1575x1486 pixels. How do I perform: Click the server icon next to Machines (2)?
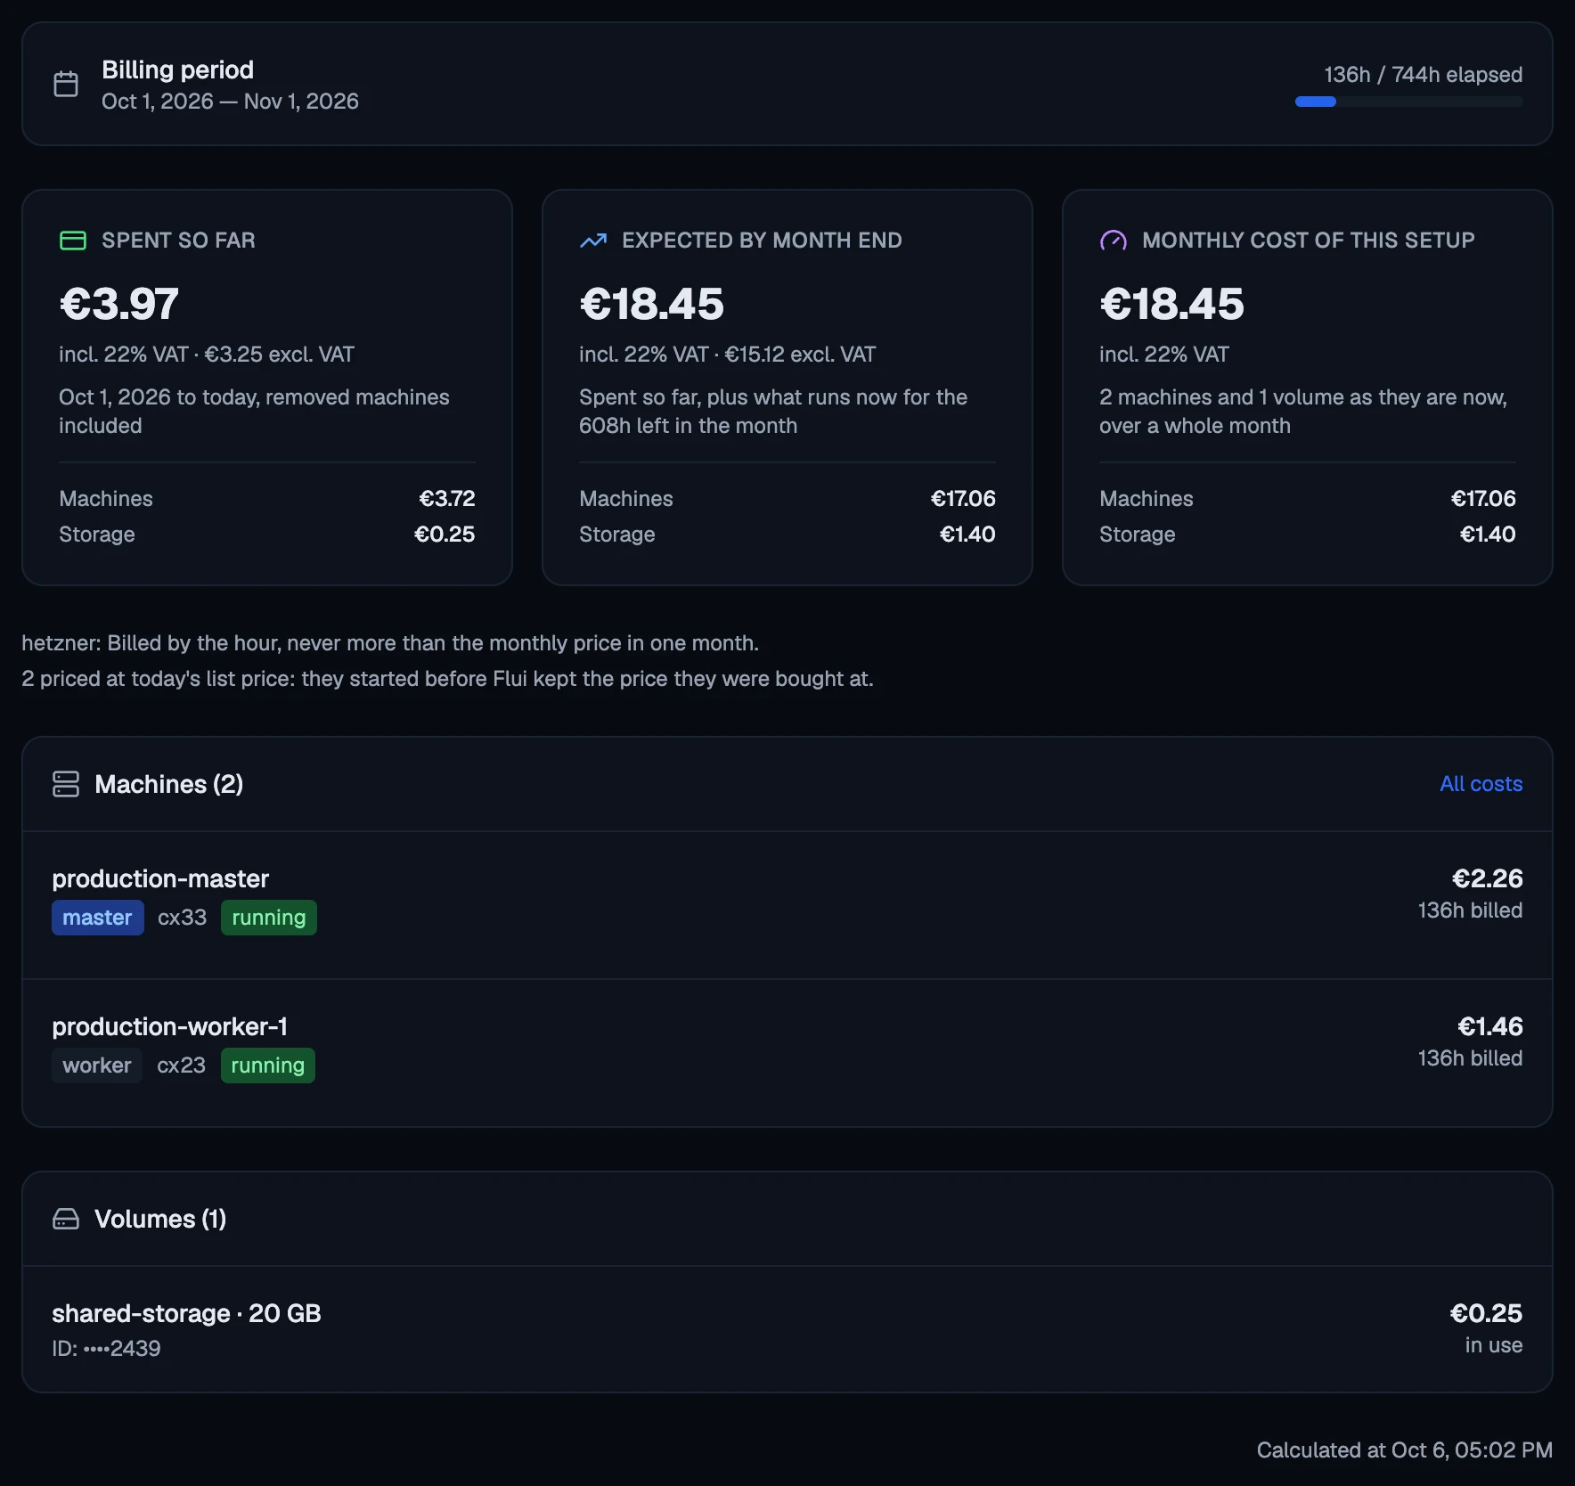point(66,784)
